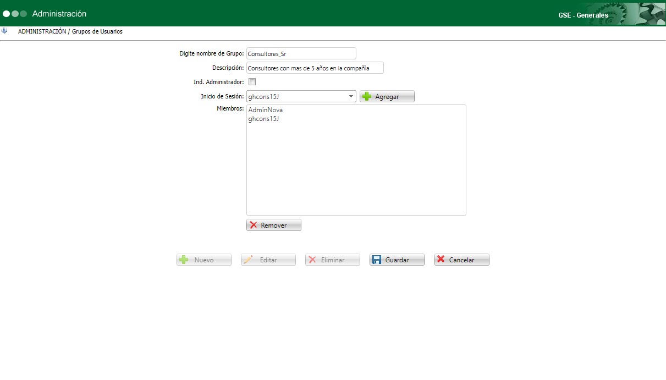Focus the group name input field
This screenshot has width=666, height=380.
tap(301, 53)
